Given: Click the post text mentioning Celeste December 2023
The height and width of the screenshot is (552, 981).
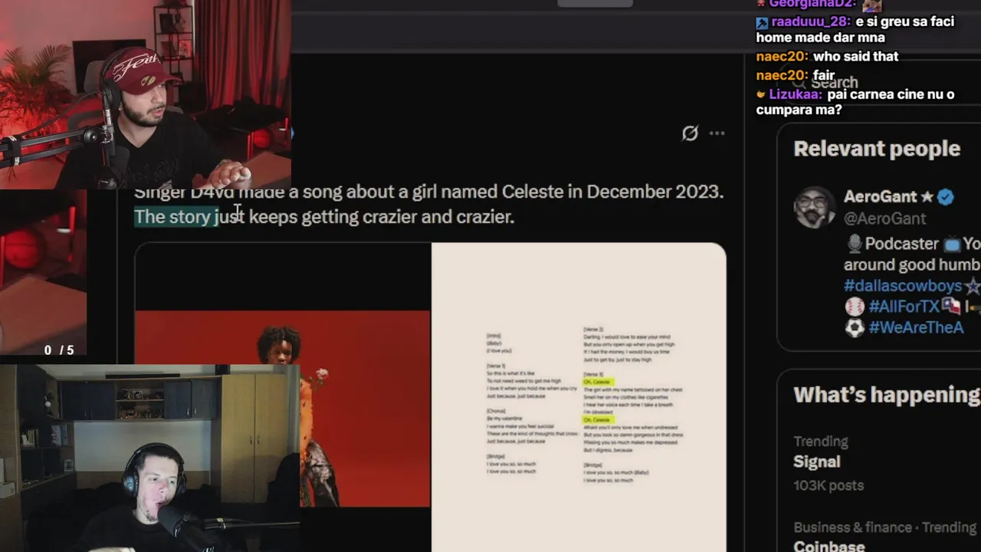Looking at the screenshot, I should [428, 192].
